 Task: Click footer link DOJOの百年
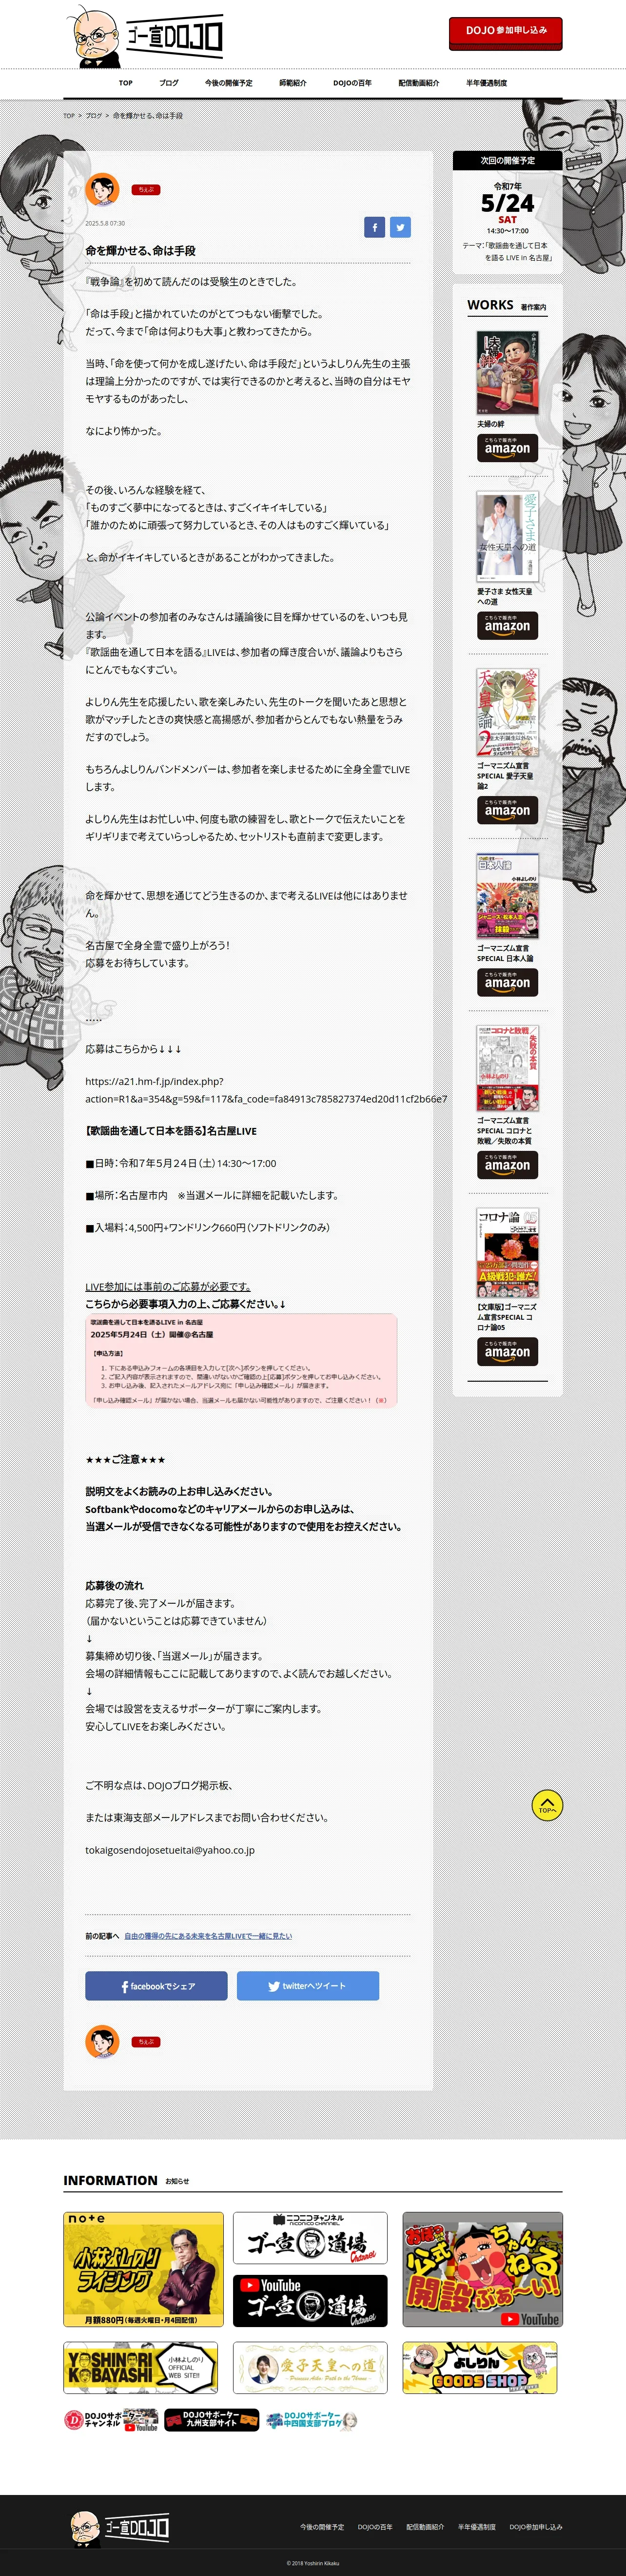coord(375,2527)
